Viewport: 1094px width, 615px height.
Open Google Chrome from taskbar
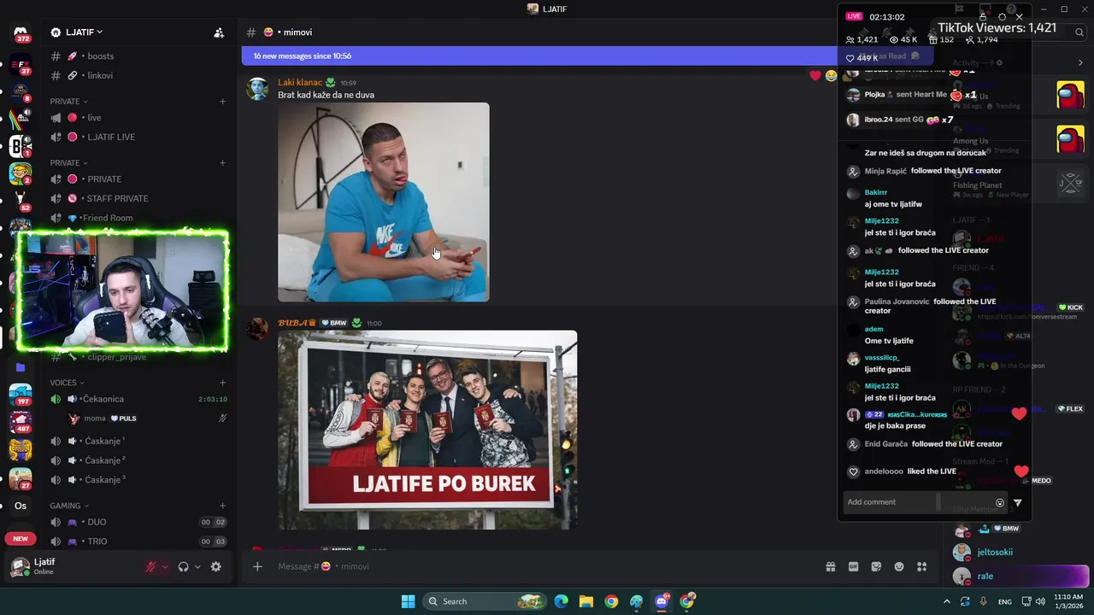[611, 601]
